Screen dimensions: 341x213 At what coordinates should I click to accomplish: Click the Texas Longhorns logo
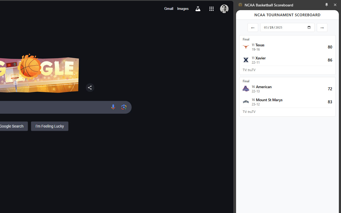coord(246,47)
